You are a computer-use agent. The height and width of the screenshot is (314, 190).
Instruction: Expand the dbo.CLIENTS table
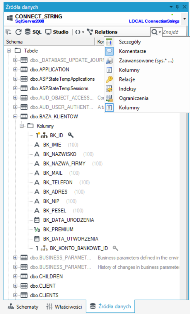(15, 295)
